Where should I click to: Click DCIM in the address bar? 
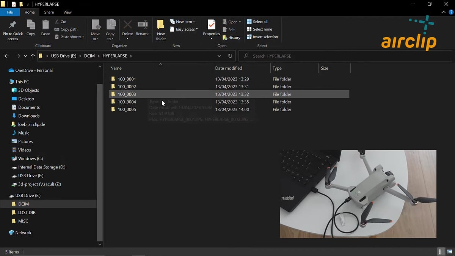tap(89, 56)
